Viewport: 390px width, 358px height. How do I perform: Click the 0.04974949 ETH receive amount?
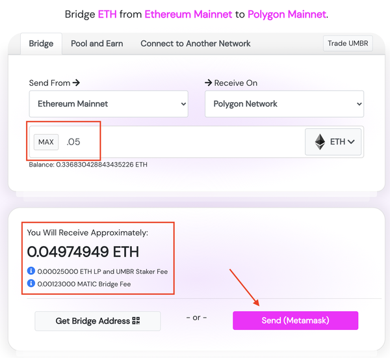pyautogui.click(x=83, y=251)
